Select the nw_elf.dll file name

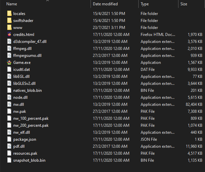point(22,132)
